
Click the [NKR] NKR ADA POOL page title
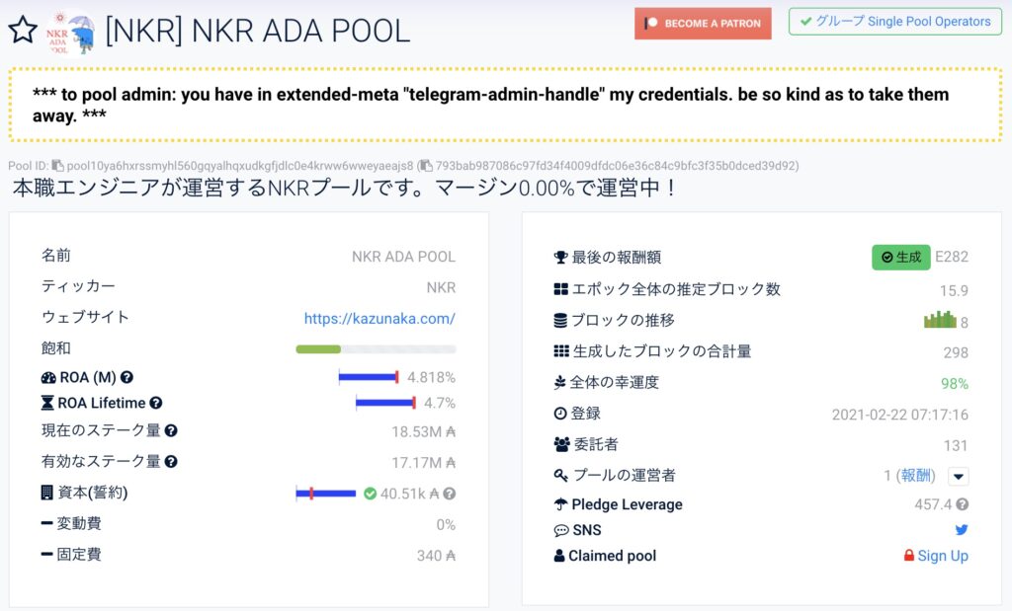[258, 31]
